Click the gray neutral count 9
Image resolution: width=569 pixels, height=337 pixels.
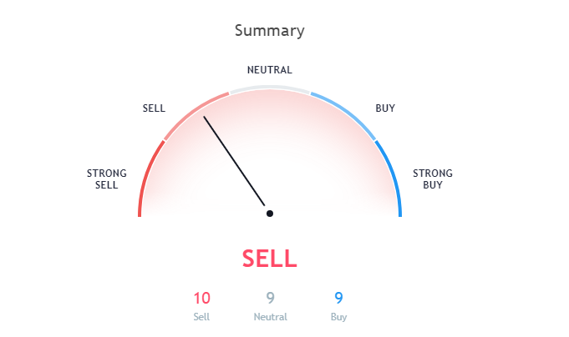(x=271, y=299)
